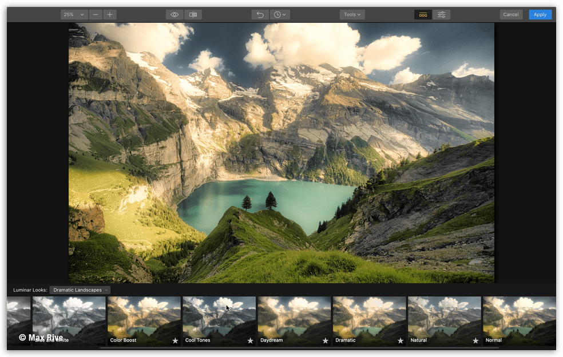This screenshot has height=357, width=563.
Task: Toggle the favorite star on Cool Tones
Action: point(250,340)
